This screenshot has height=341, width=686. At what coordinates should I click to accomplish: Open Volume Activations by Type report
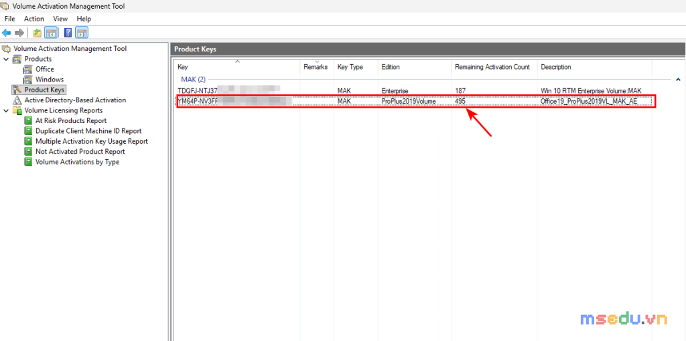tap(78, 162)
